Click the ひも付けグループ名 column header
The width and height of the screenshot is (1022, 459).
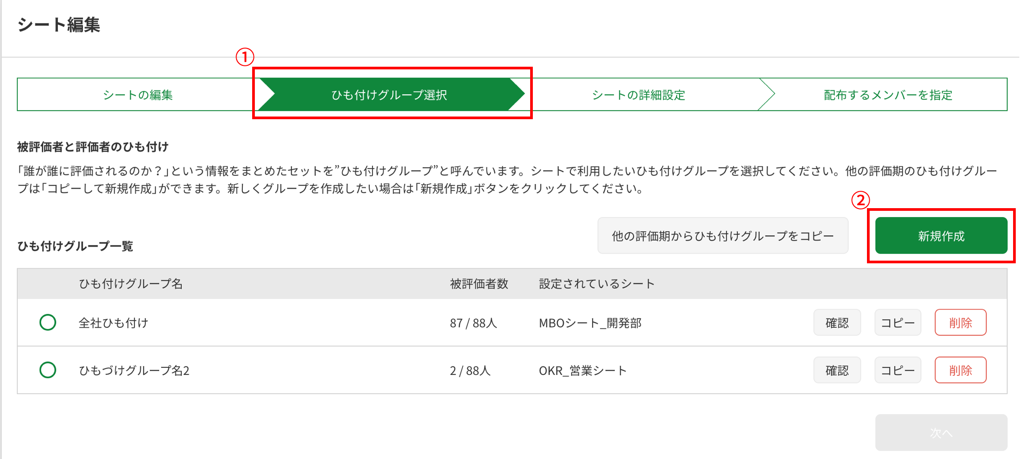pos(131,284)
